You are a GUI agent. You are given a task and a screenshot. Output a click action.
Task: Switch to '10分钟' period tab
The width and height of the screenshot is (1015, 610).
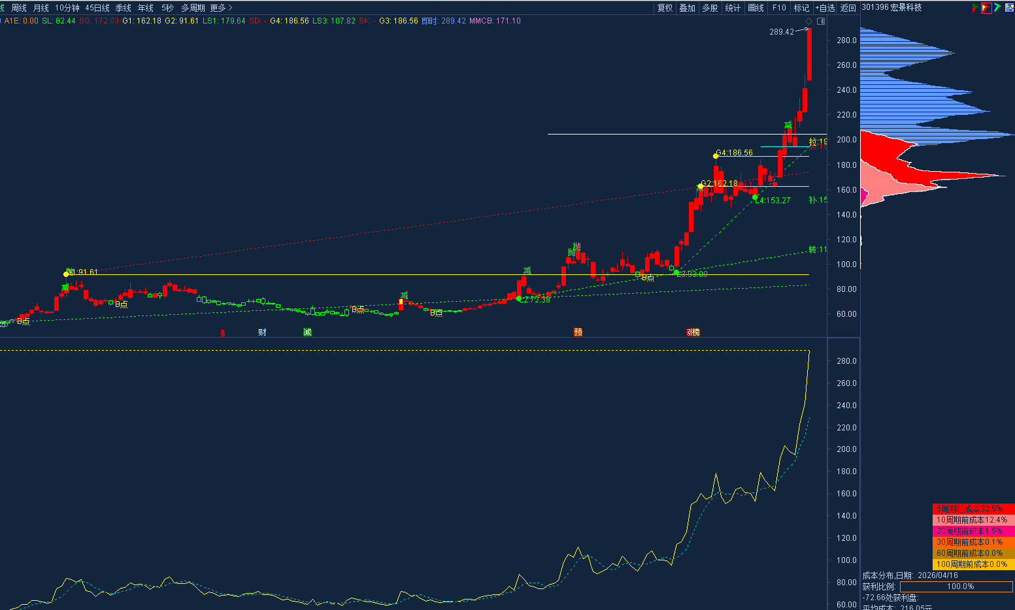[x=67, y=8]
